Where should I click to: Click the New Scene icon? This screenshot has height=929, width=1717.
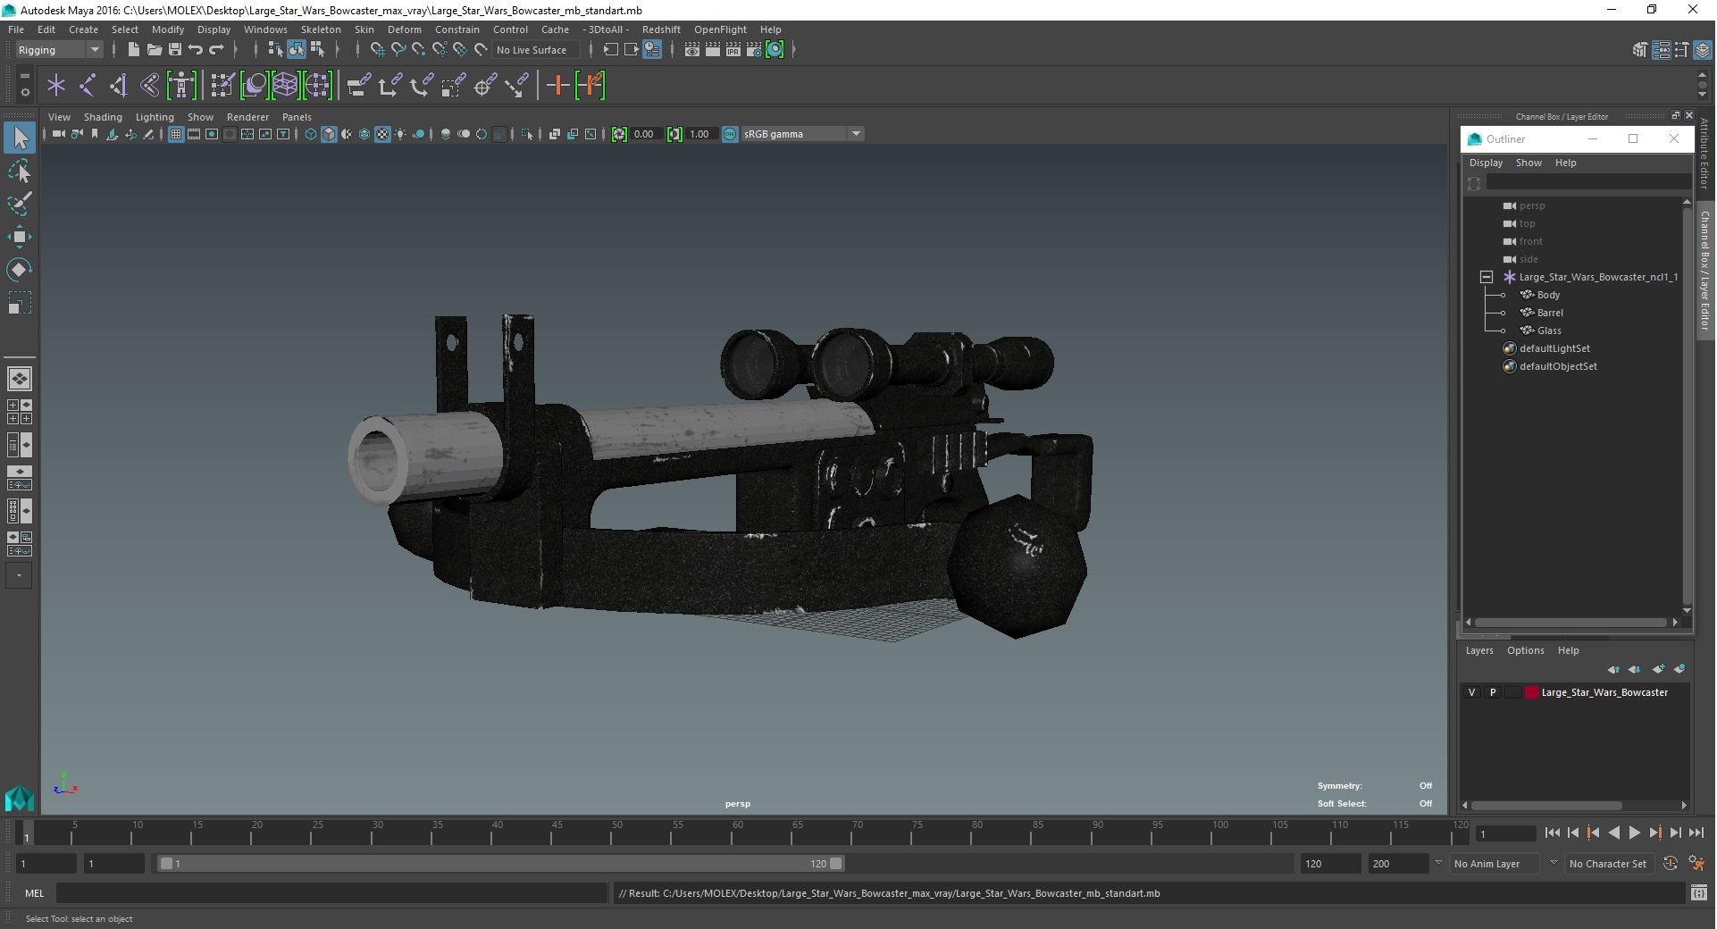[133, 50]
